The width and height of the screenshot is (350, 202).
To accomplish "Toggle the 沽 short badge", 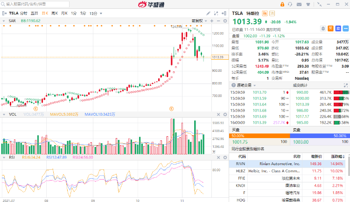I will 272,14.
